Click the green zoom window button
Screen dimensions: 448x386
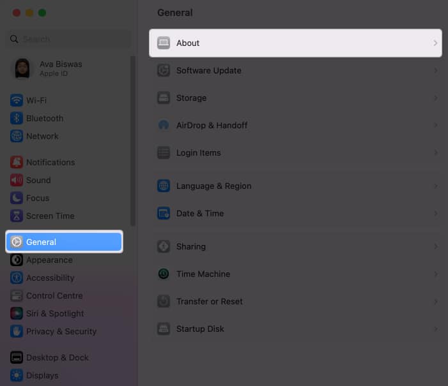(42, 13)
